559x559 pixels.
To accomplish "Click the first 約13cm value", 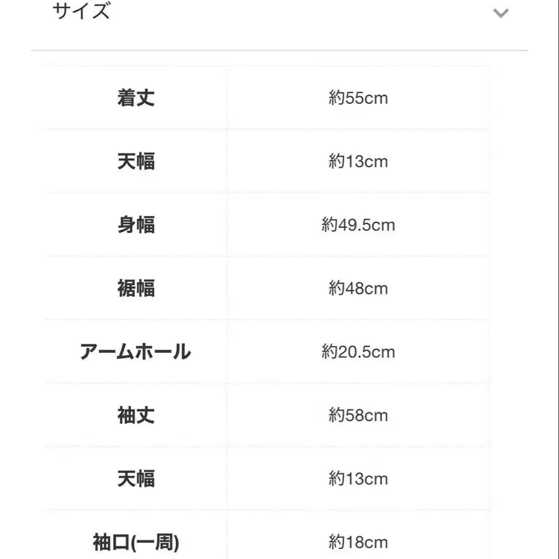I will (x=359, y=161).
